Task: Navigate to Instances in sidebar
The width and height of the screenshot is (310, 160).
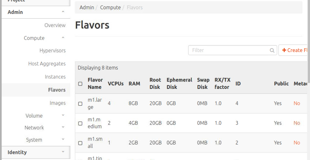Action: (55, 77)
